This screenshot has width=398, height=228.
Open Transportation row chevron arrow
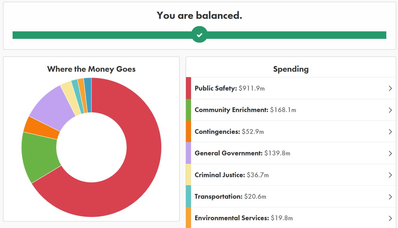tap(390, 197)
